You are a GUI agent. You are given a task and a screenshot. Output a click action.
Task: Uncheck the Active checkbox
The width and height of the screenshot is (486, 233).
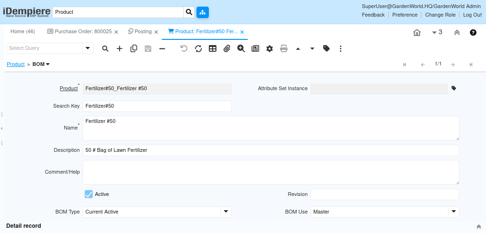click(x=89, y=194)
